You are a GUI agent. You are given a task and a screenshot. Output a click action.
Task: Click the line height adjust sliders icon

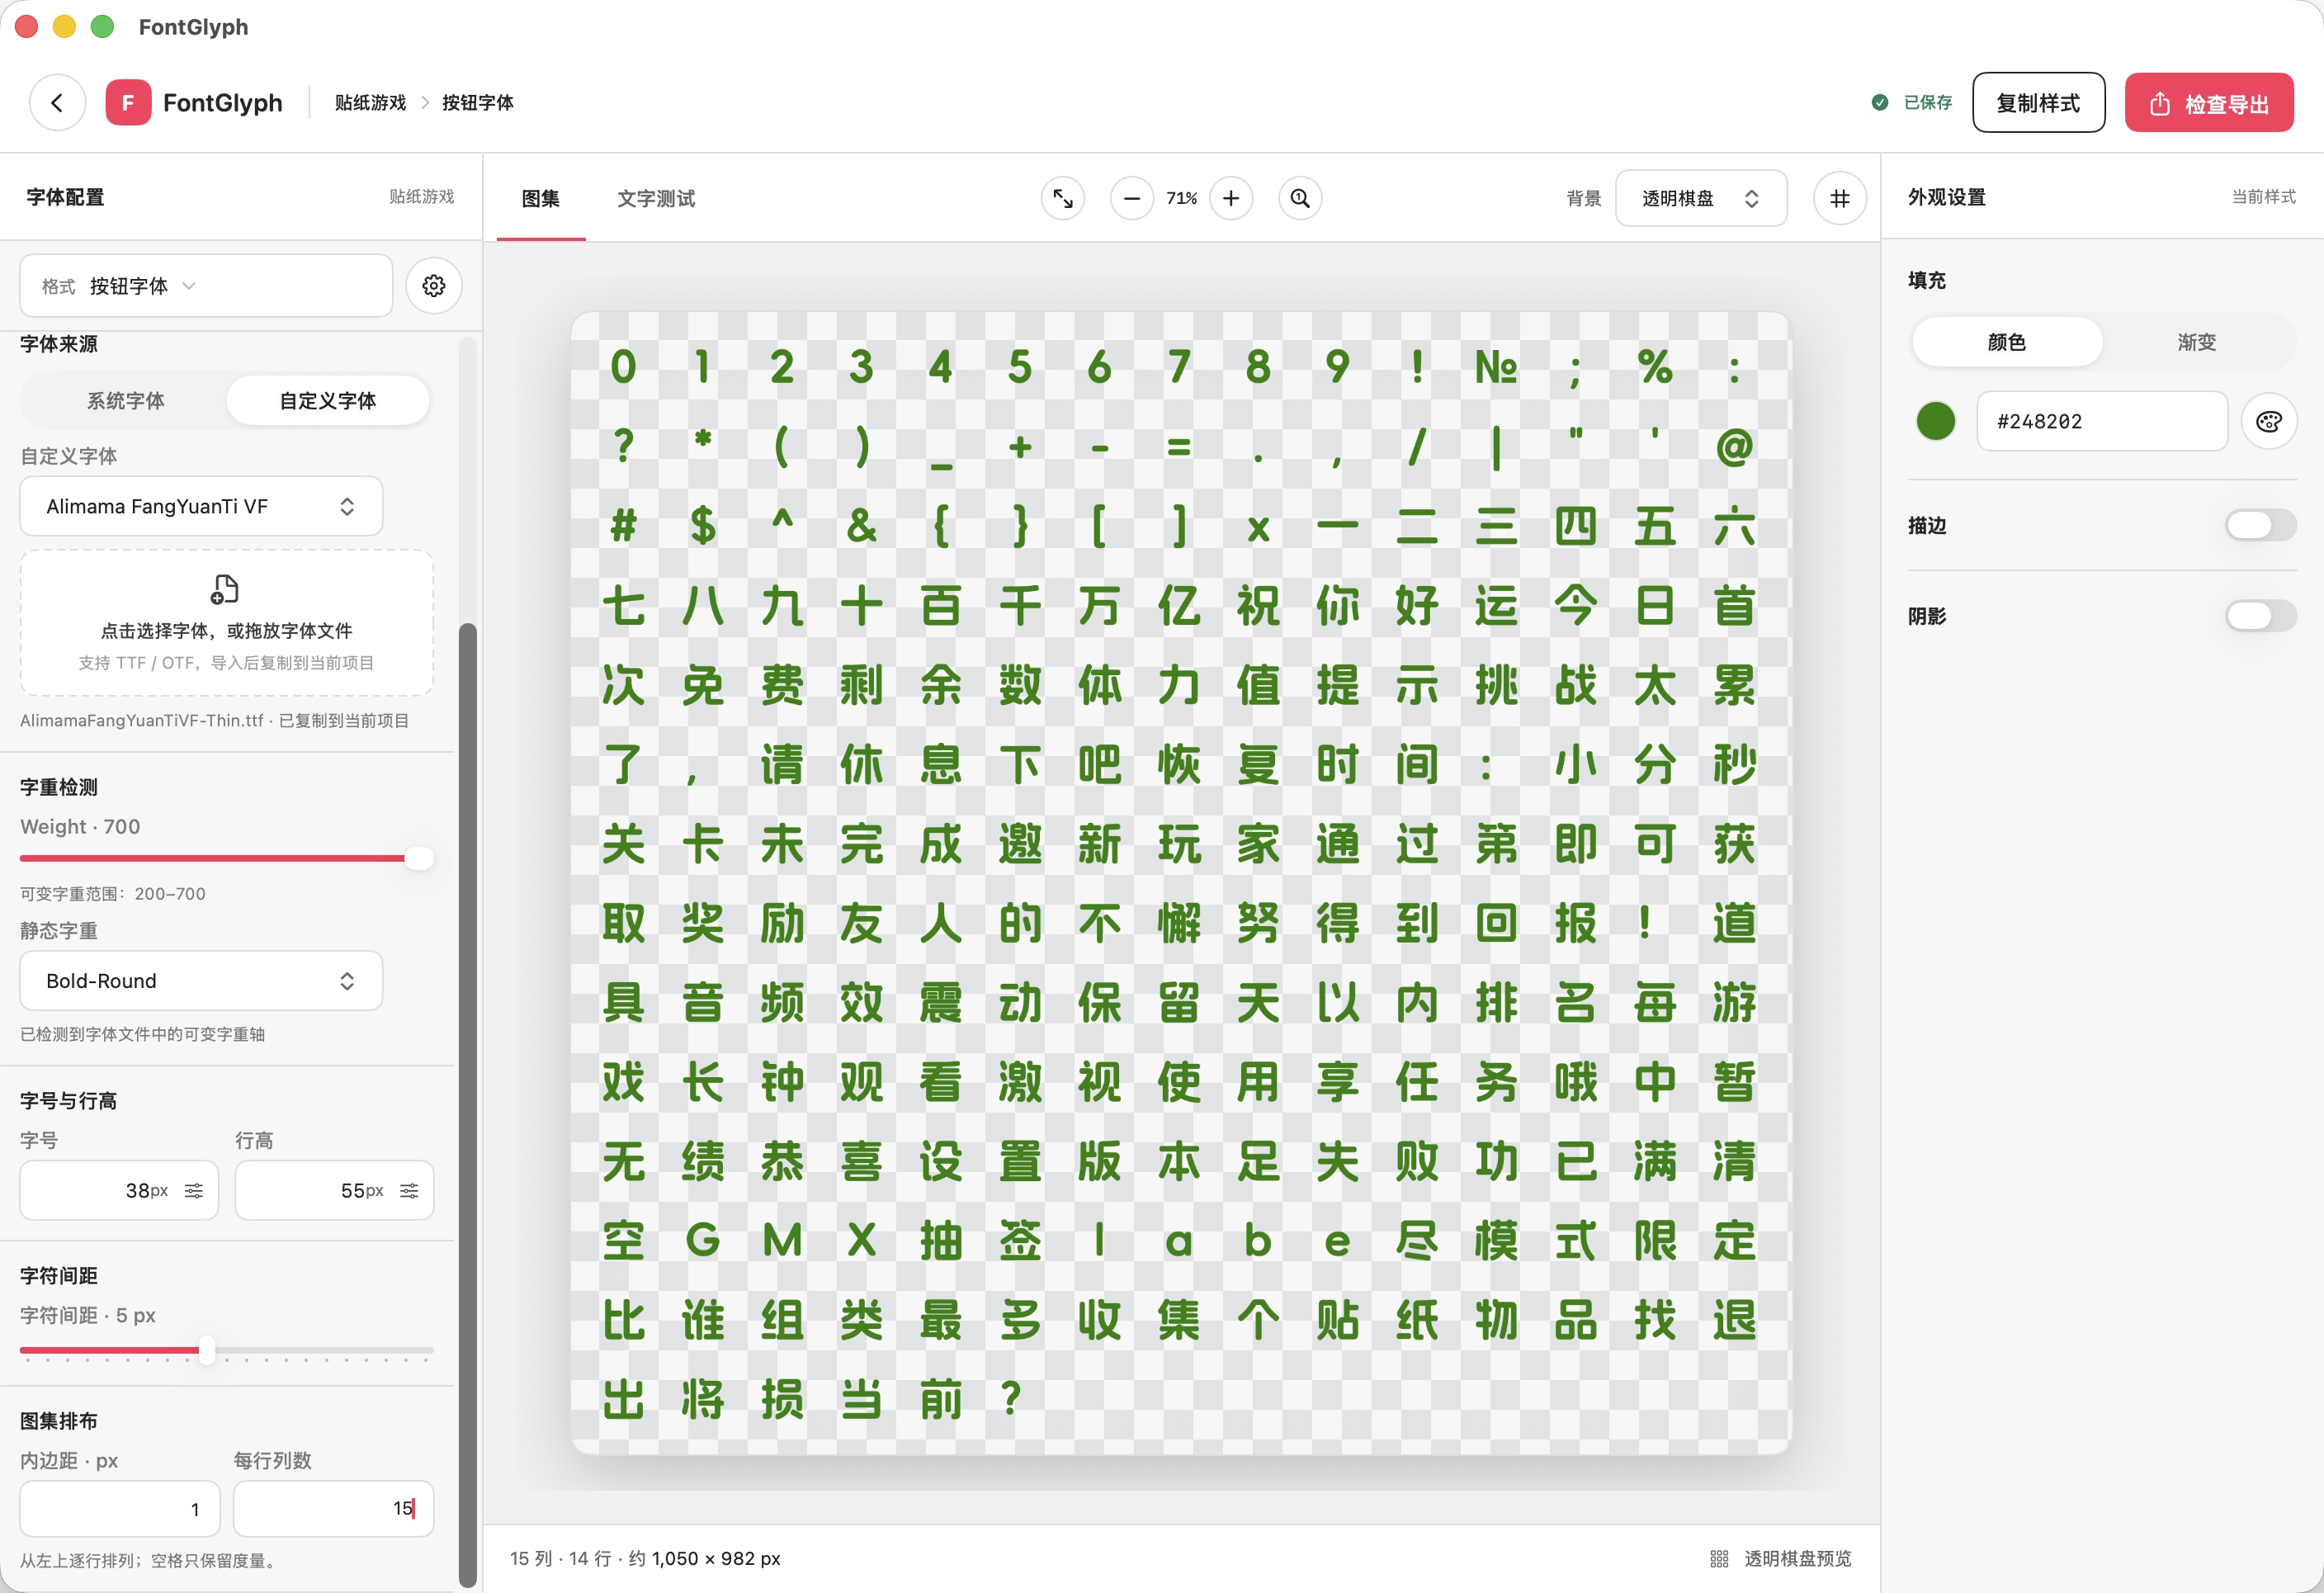pyautogui.click(x=409, y=1190)
